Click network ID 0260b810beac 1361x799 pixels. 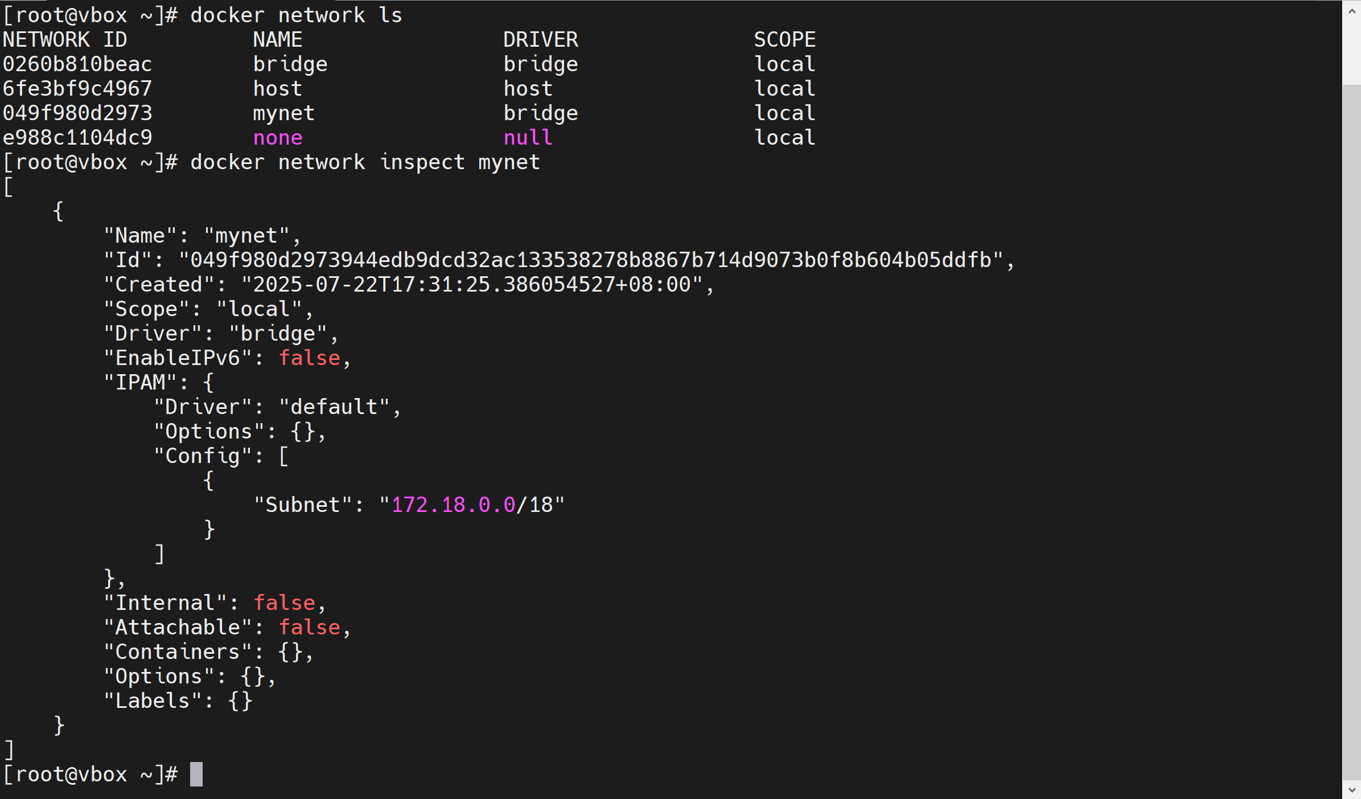point(77,64)
